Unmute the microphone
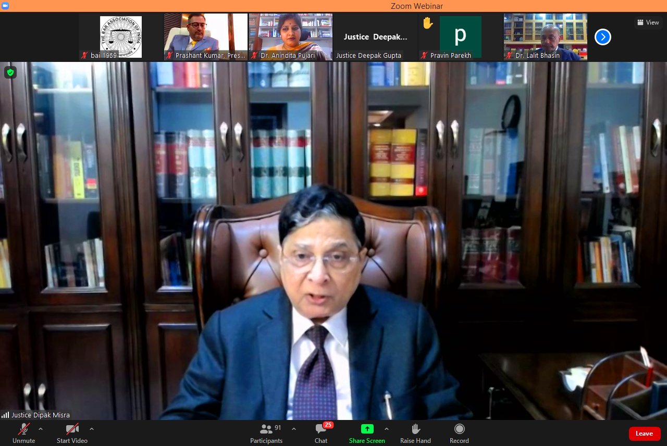667x446 pixels. click(23, 433)
